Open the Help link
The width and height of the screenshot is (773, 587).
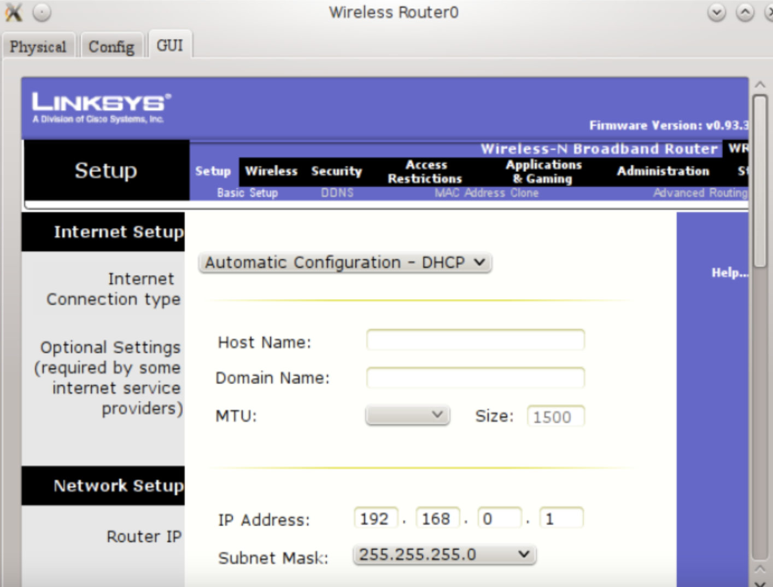pyautogui.click(x=729, y=273)
